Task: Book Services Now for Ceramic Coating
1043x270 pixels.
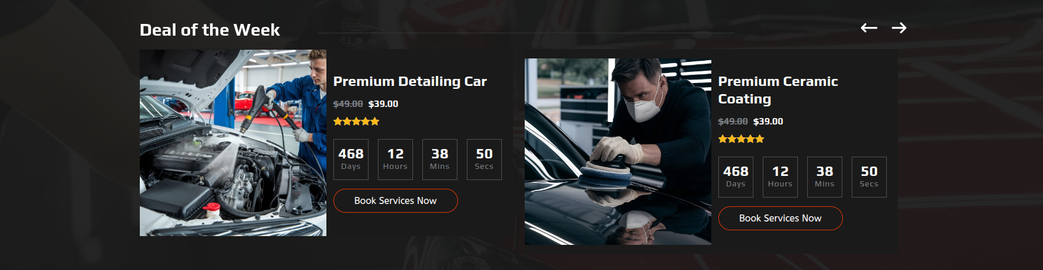Action: coord(780,218)
